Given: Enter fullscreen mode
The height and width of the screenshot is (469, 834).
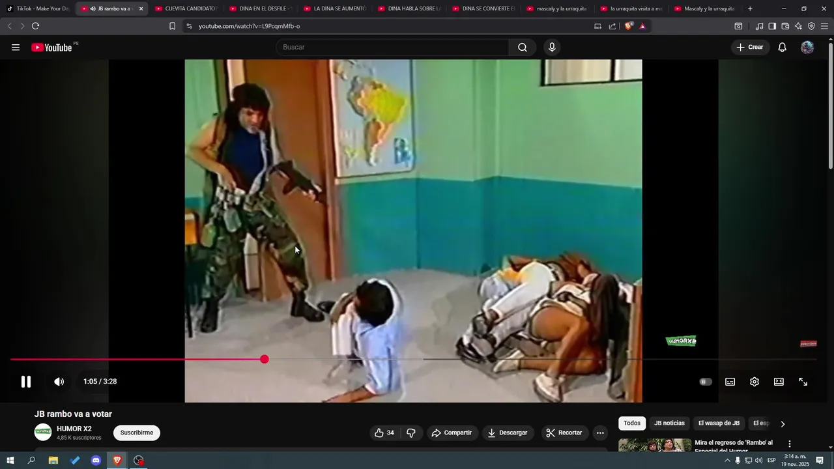Looking at the screenshot, I should [x=803, y=382].
